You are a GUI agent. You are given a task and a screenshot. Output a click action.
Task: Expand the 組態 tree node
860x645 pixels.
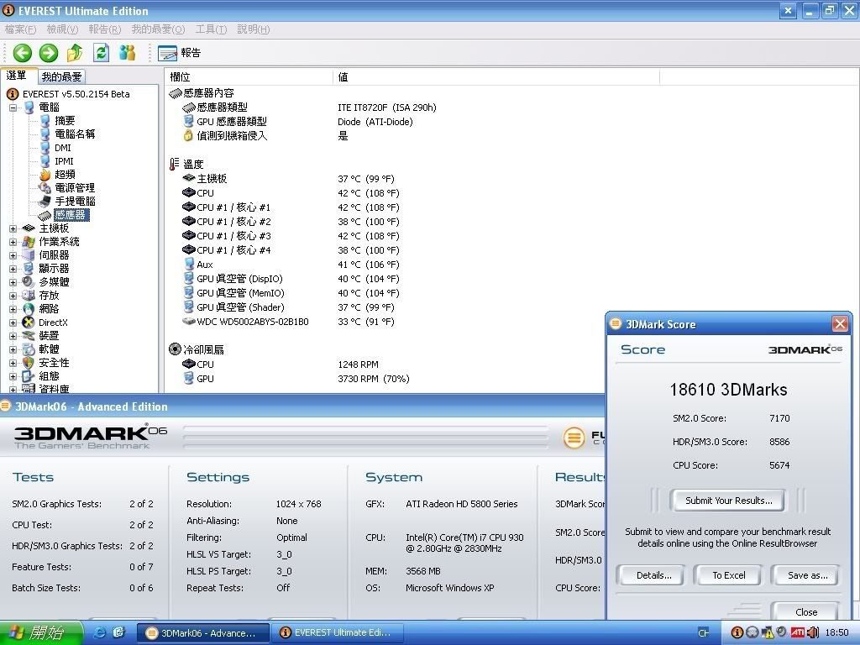tap(13, 376)
